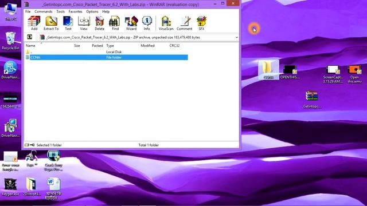This screenshot has width=367, height=206.
Task: Click the Delete toolbar icon
Action: pyautogui.click(x=99, y=23)
